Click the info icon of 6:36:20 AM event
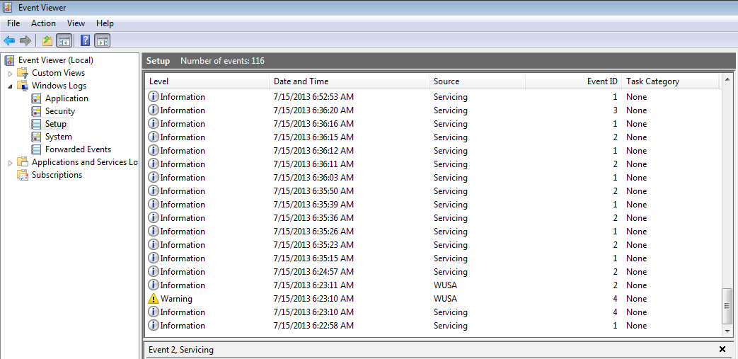 coord(154,110)
